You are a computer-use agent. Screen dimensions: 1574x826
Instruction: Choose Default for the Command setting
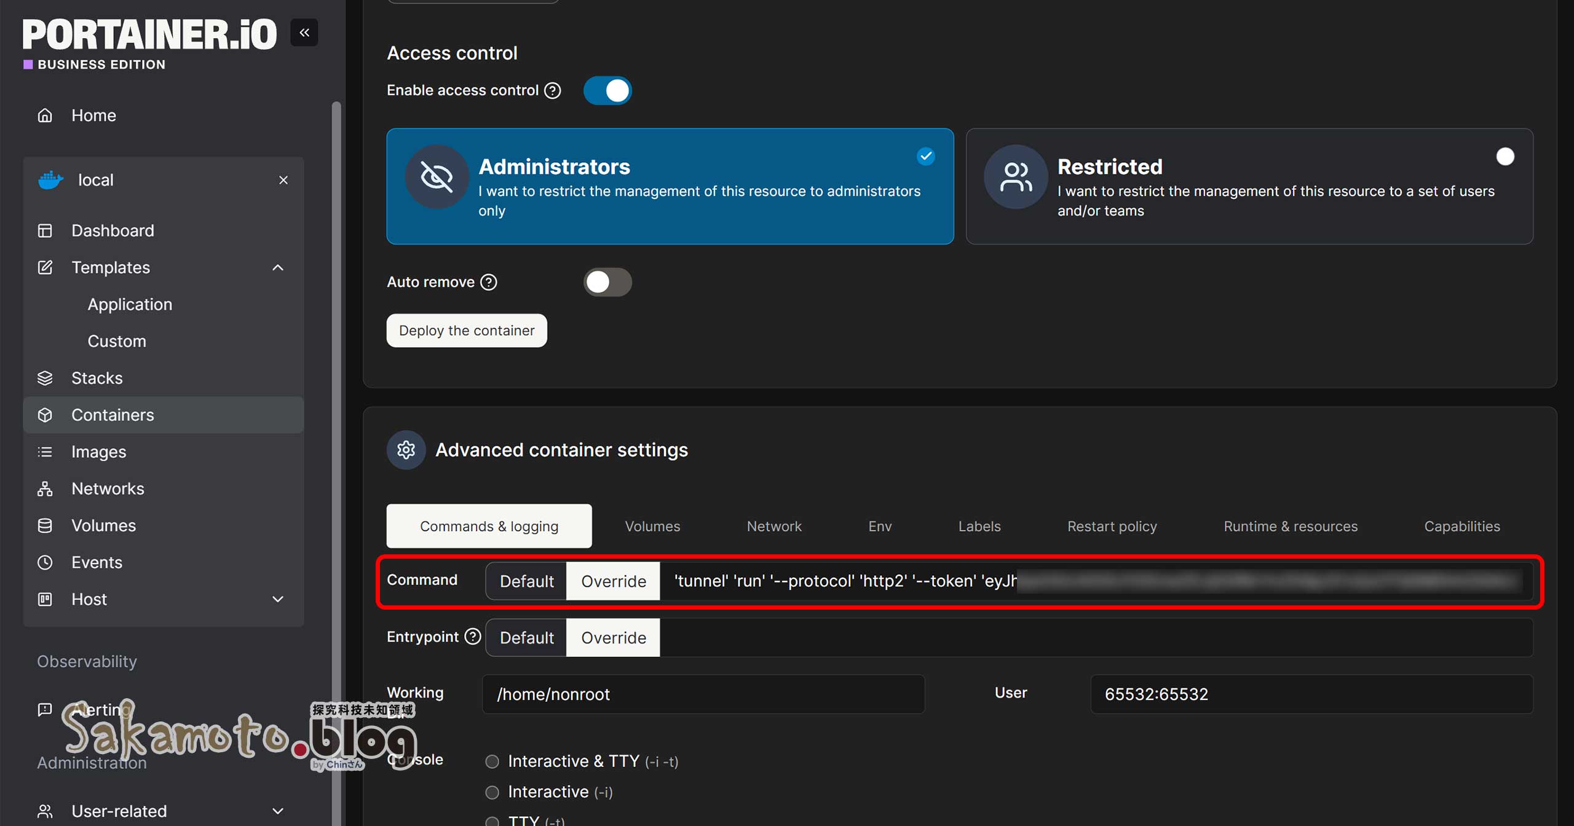click(x=526, y=581)
